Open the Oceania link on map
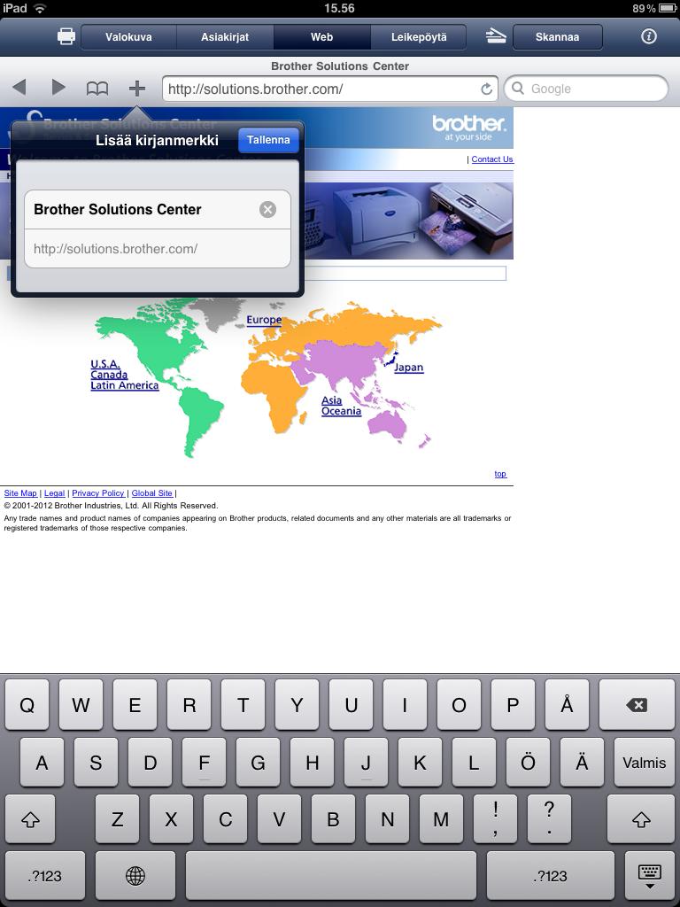 click(x=341, y=411)
